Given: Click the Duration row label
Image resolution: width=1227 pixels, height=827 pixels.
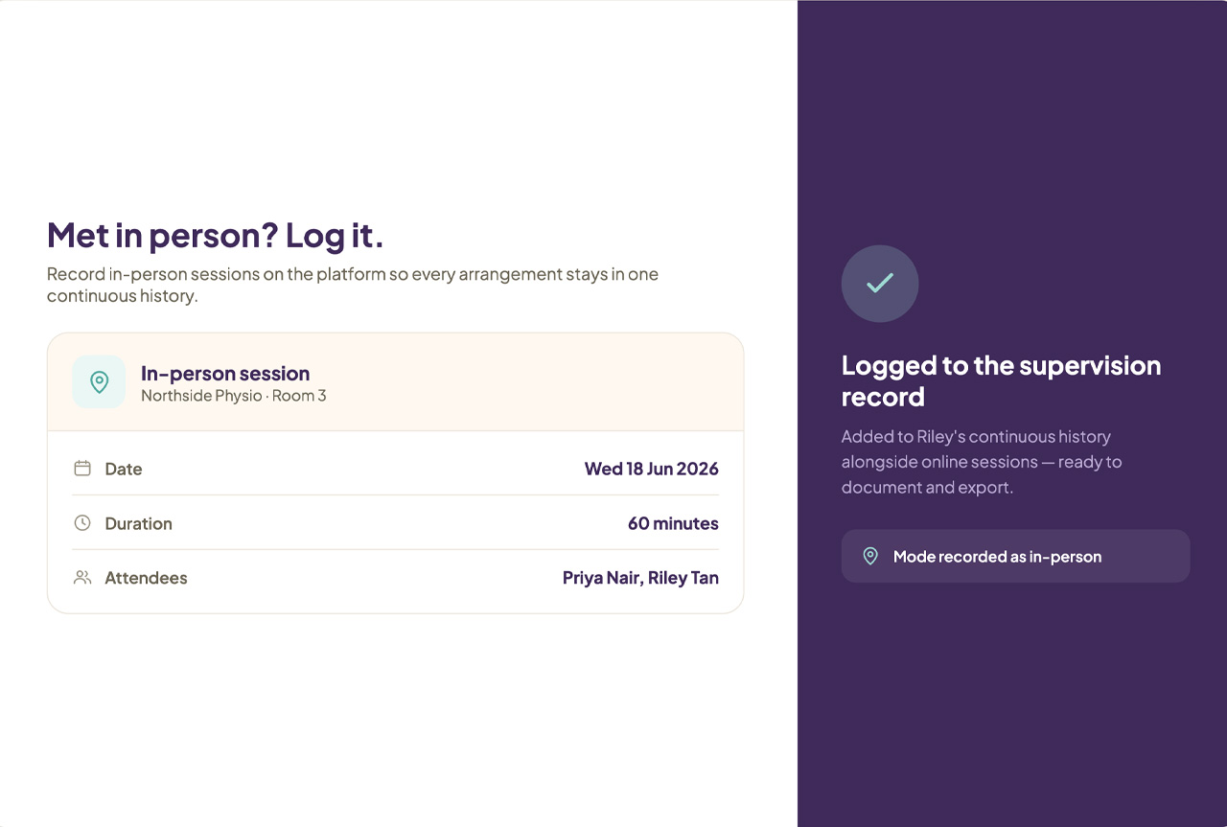Looking at the screenshot, I should pyautogui.click(x=139, y=523).
